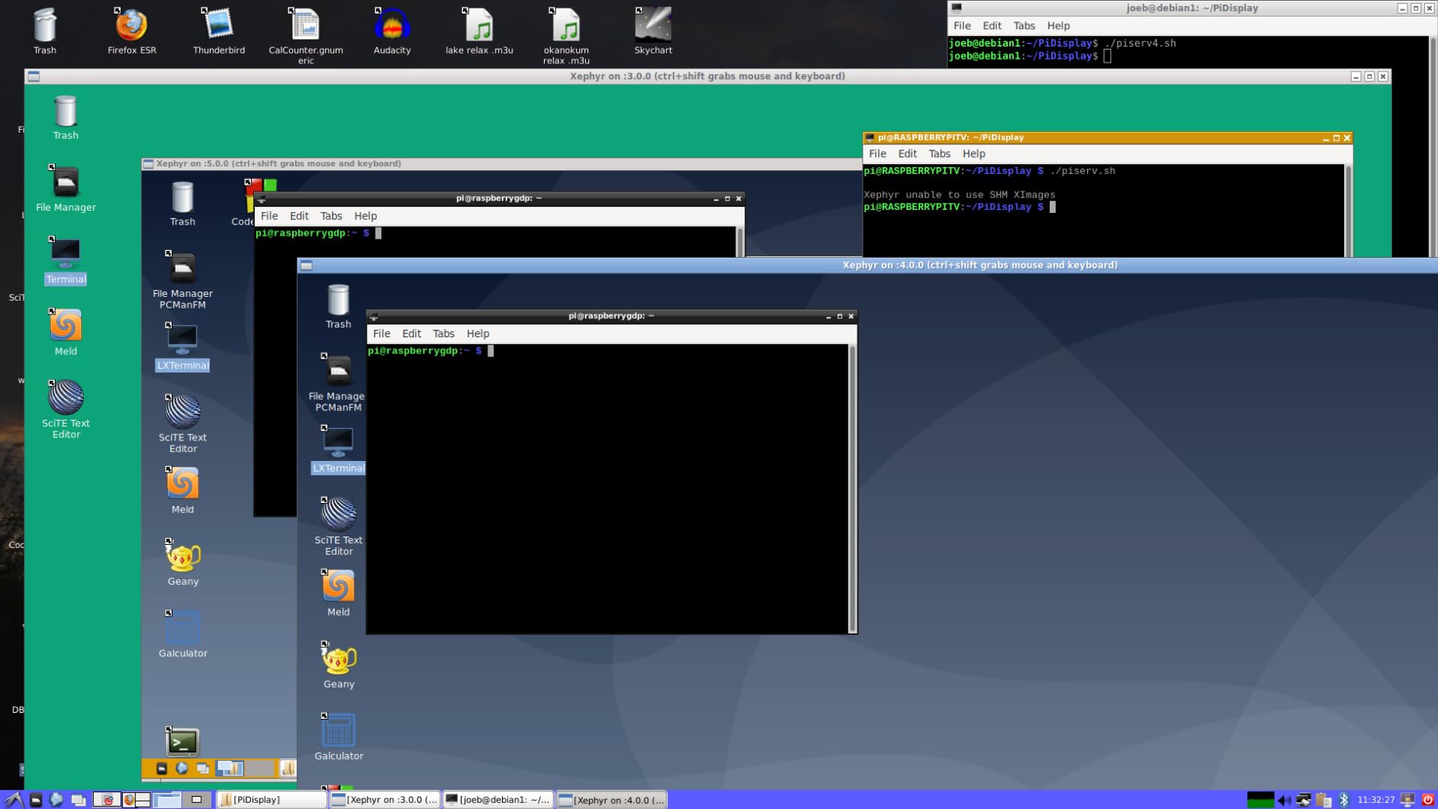Open Help menu in pi@RASPBERRYPITV terminal

973,153
